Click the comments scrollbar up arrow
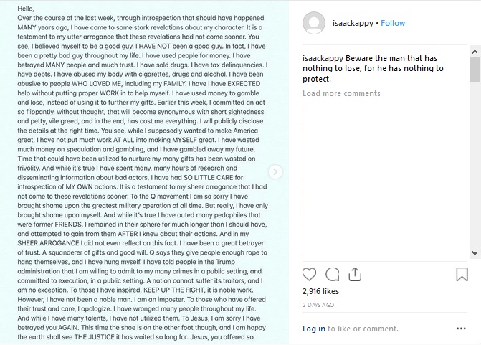Image resolution: width=481 pixels, height=345 pixels. tap(475, 52)
